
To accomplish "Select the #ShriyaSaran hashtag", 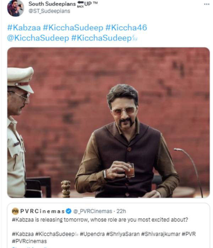I will [x=124, y=234].
